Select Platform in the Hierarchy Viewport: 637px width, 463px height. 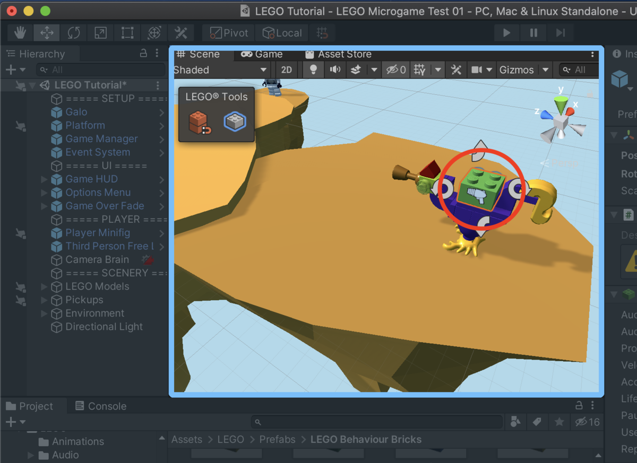[85, 125]
